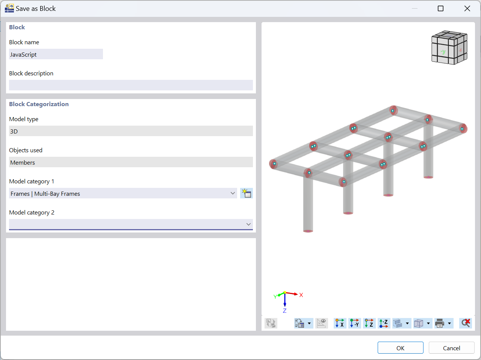Screen dimensions: 481x360
Task: Click the Save as Block app icon
Action: point(9,8)
